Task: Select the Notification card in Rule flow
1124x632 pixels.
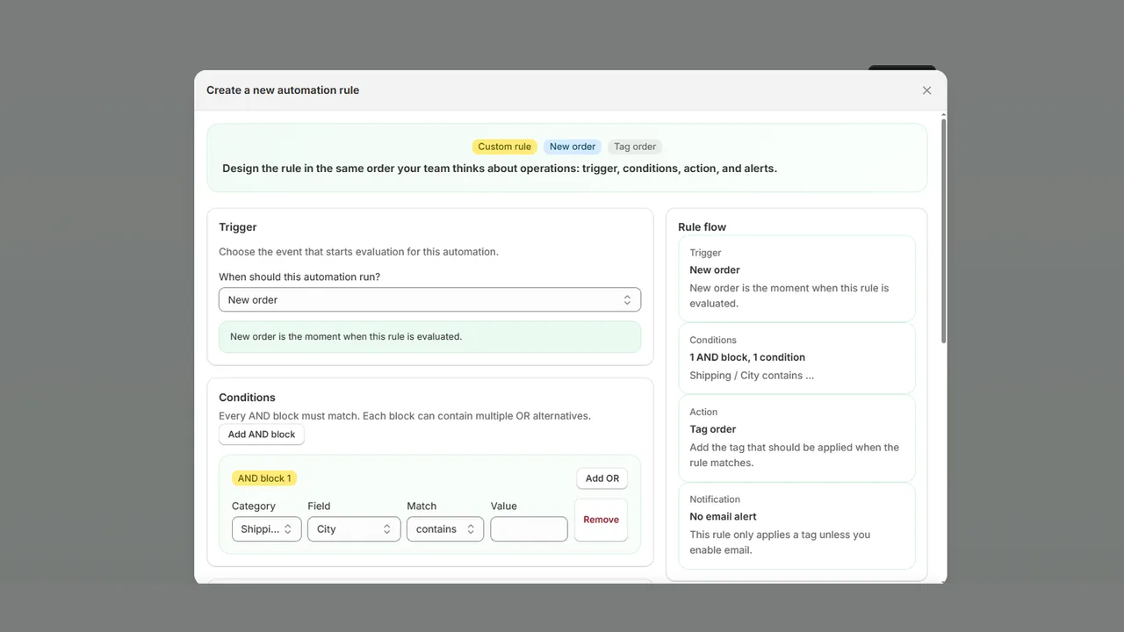Action: pyautogui.click(x=796, y=526)
